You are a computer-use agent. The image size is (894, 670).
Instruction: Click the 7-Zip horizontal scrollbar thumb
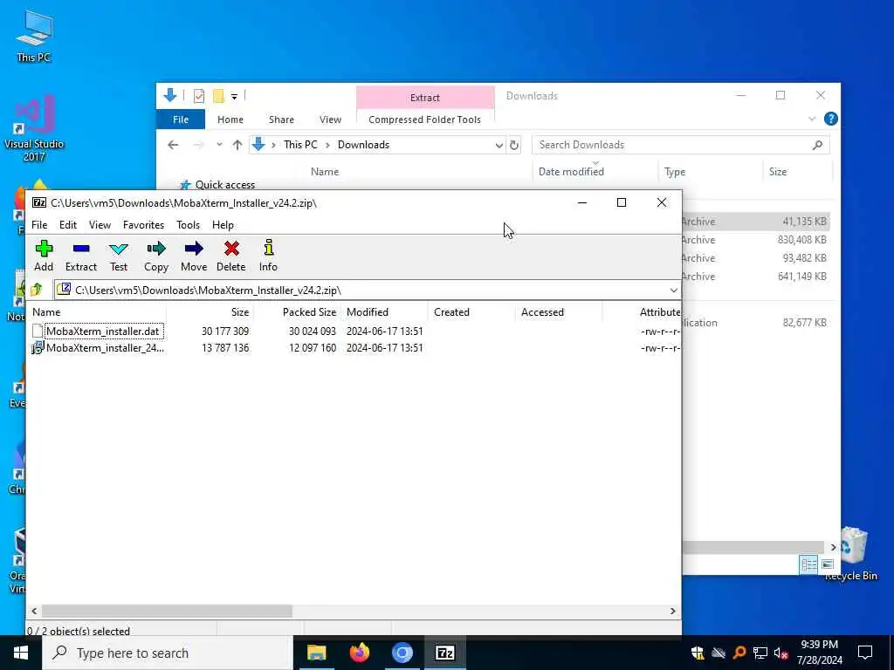pyautogui.click(x=167, y=611)
